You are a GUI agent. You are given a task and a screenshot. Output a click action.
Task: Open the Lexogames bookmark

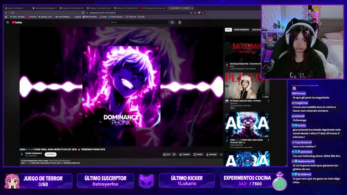[77, 17]
